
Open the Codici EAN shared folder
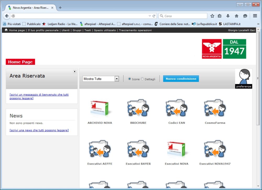coord(177,108)
